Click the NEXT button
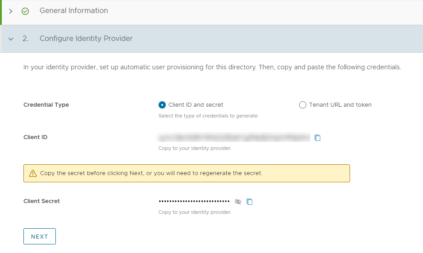The height and width of the screenshot is (253, 423). pos(40,236)
